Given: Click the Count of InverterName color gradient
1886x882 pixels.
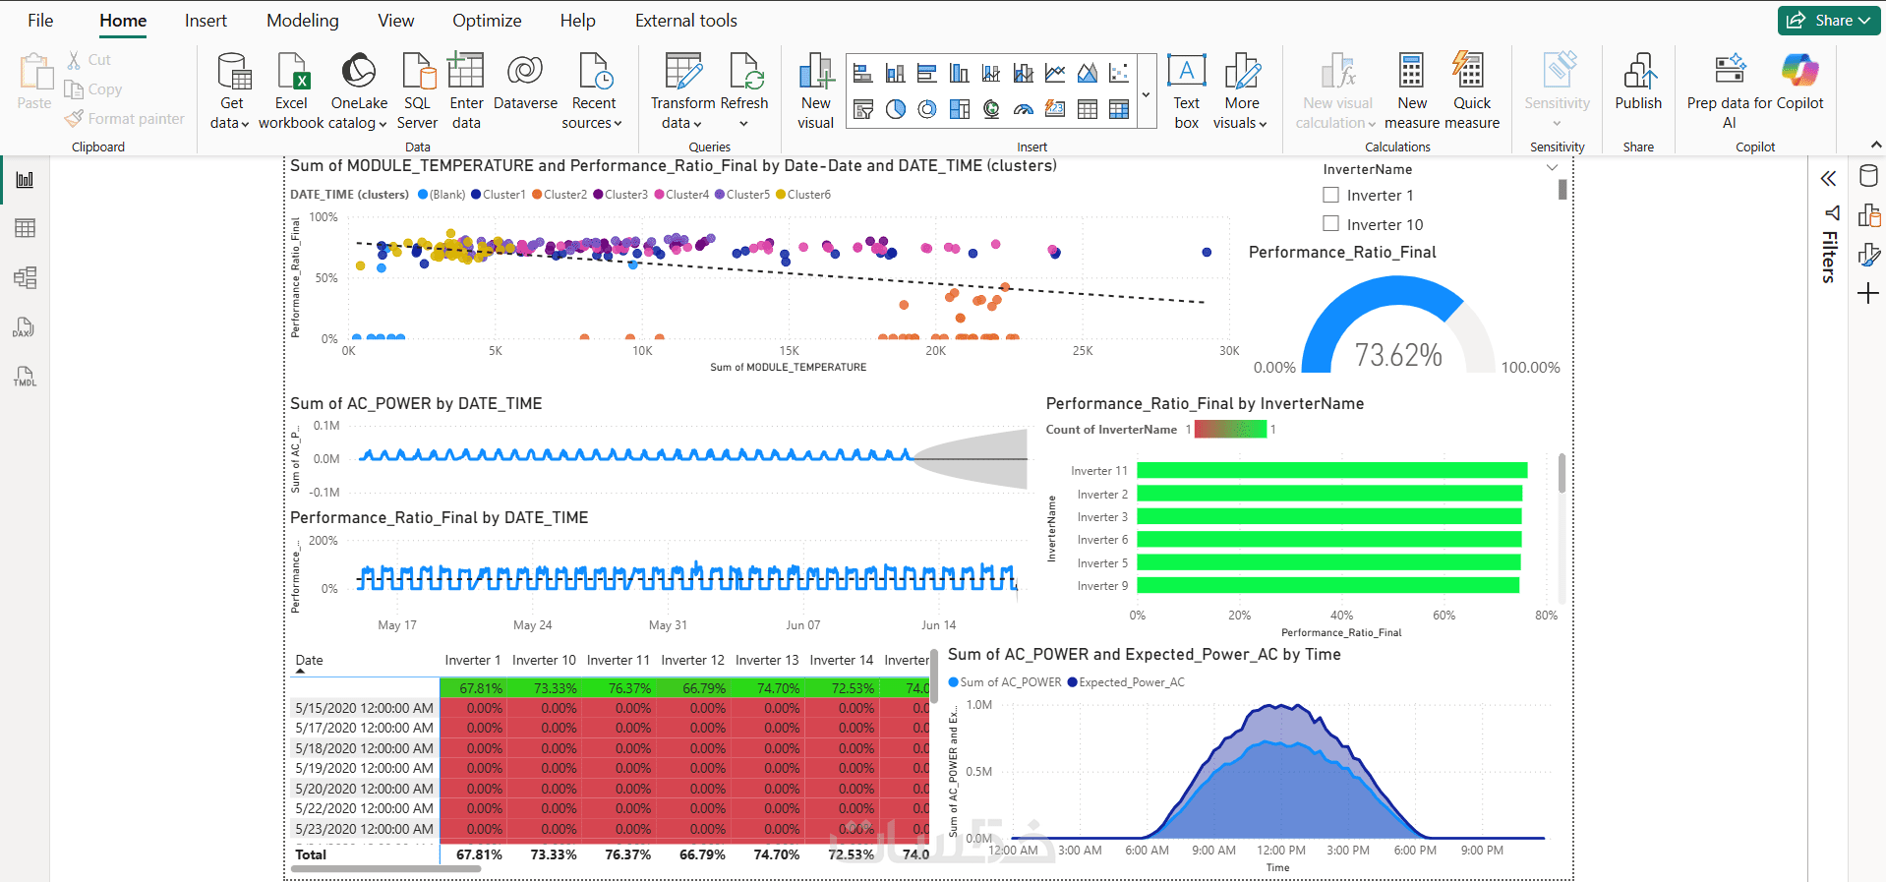Looking at the screenshot, I should pyautogui.click(x=1230, y=430).
